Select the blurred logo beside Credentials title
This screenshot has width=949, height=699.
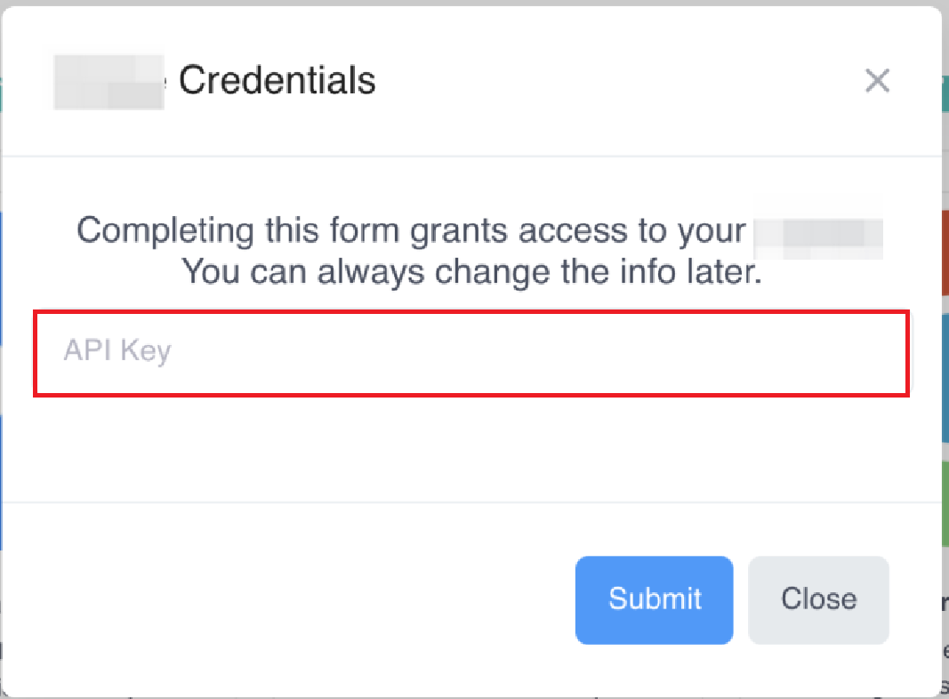click(x=109, y=80)
